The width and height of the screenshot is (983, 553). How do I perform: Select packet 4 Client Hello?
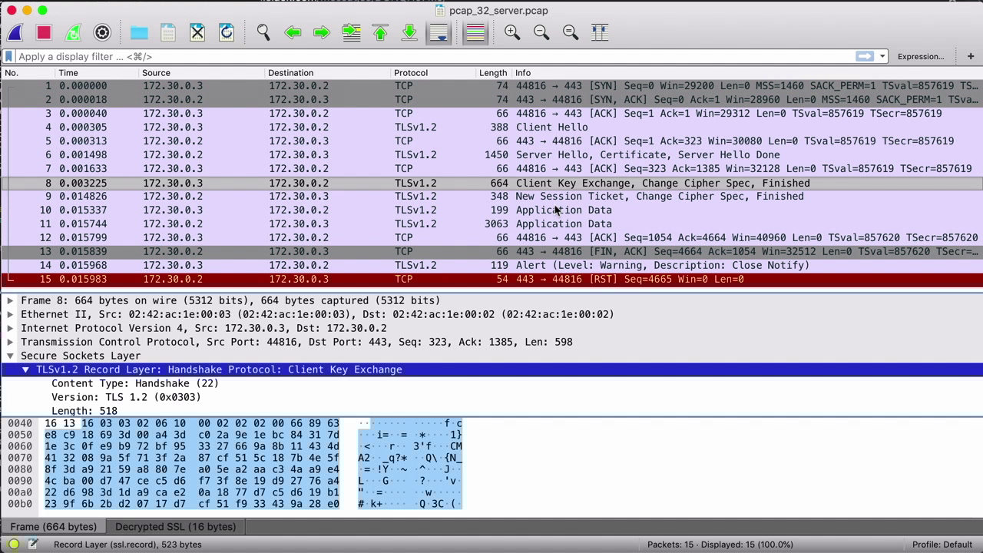point(491,127)
